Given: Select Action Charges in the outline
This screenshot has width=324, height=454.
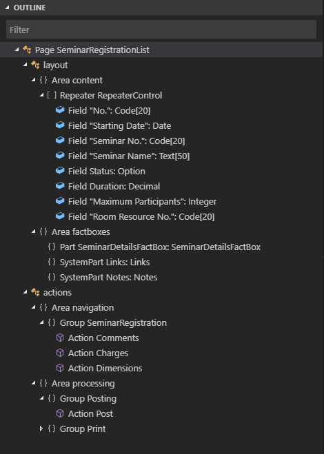Looking at the screenshot, I should coord(98,353).
